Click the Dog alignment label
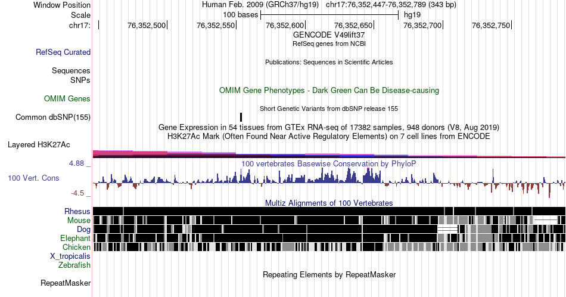Screen dimensions: 566x297 [x=84, y=230]
